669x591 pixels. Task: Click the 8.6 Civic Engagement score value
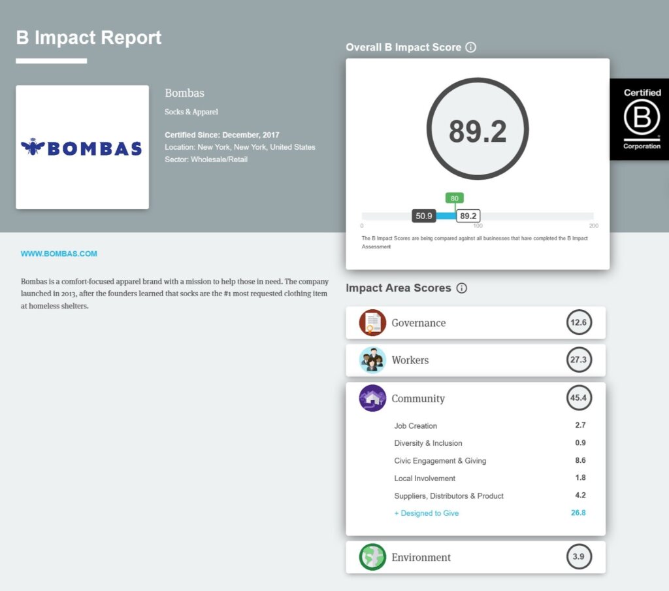click(580, 460)
